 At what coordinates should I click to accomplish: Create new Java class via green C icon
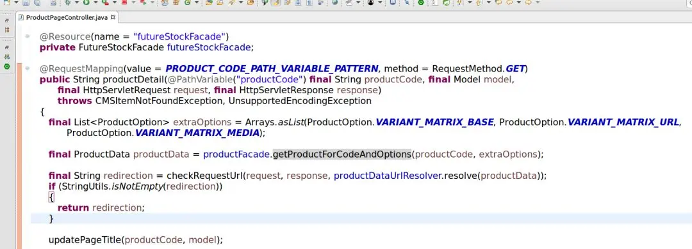pos(187,3)
